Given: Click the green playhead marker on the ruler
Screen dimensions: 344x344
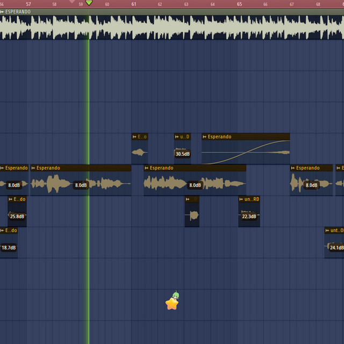Looking at the screenshot, I should click(x=89, y=3).
